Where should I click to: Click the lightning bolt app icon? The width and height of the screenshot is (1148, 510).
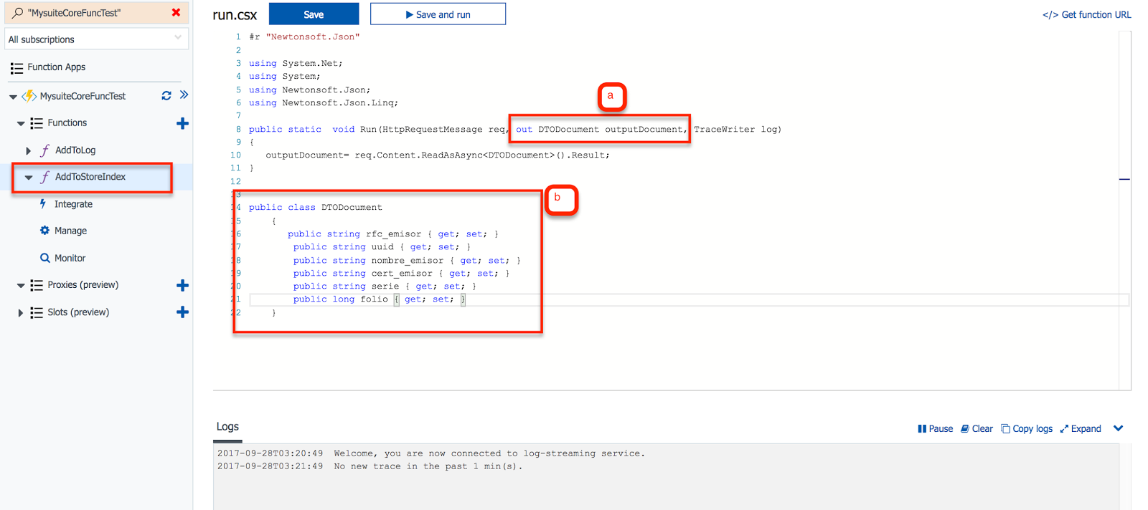point(29,96)
